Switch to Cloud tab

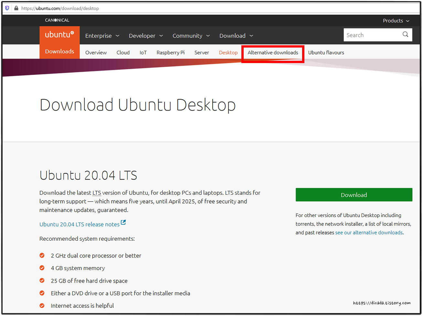point(123,52)
